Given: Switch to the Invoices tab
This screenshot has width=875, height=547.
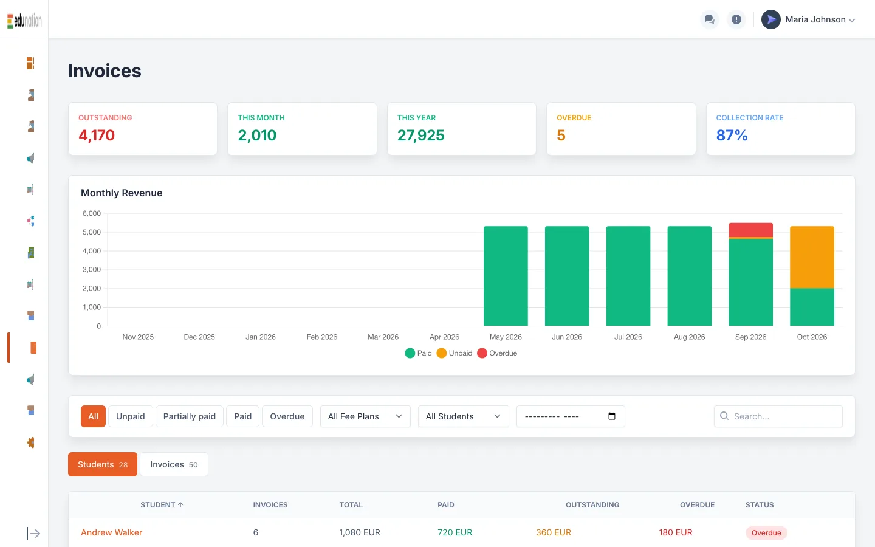Looking at the screenshot, I should click(174, 464).
